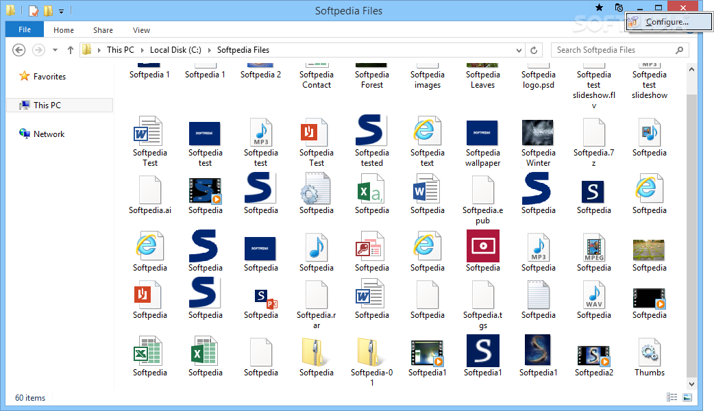
Task: Select the Softpedia Leaves file
Action: click(482, 77)
